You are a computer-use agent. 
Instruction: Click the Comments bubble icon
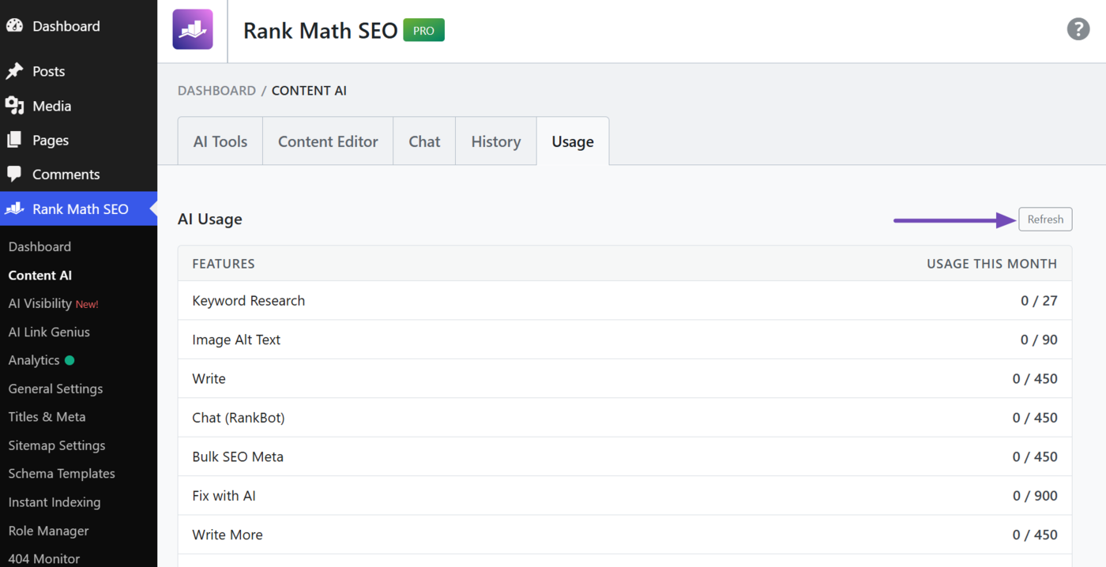(x=14, y=174)
